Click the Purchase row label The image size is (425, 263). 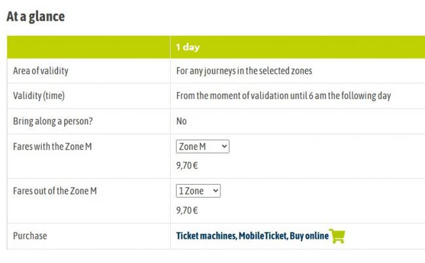30,236
